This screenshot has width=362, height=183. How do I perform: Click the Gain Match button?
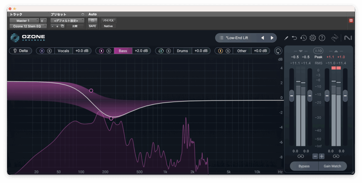332,166
